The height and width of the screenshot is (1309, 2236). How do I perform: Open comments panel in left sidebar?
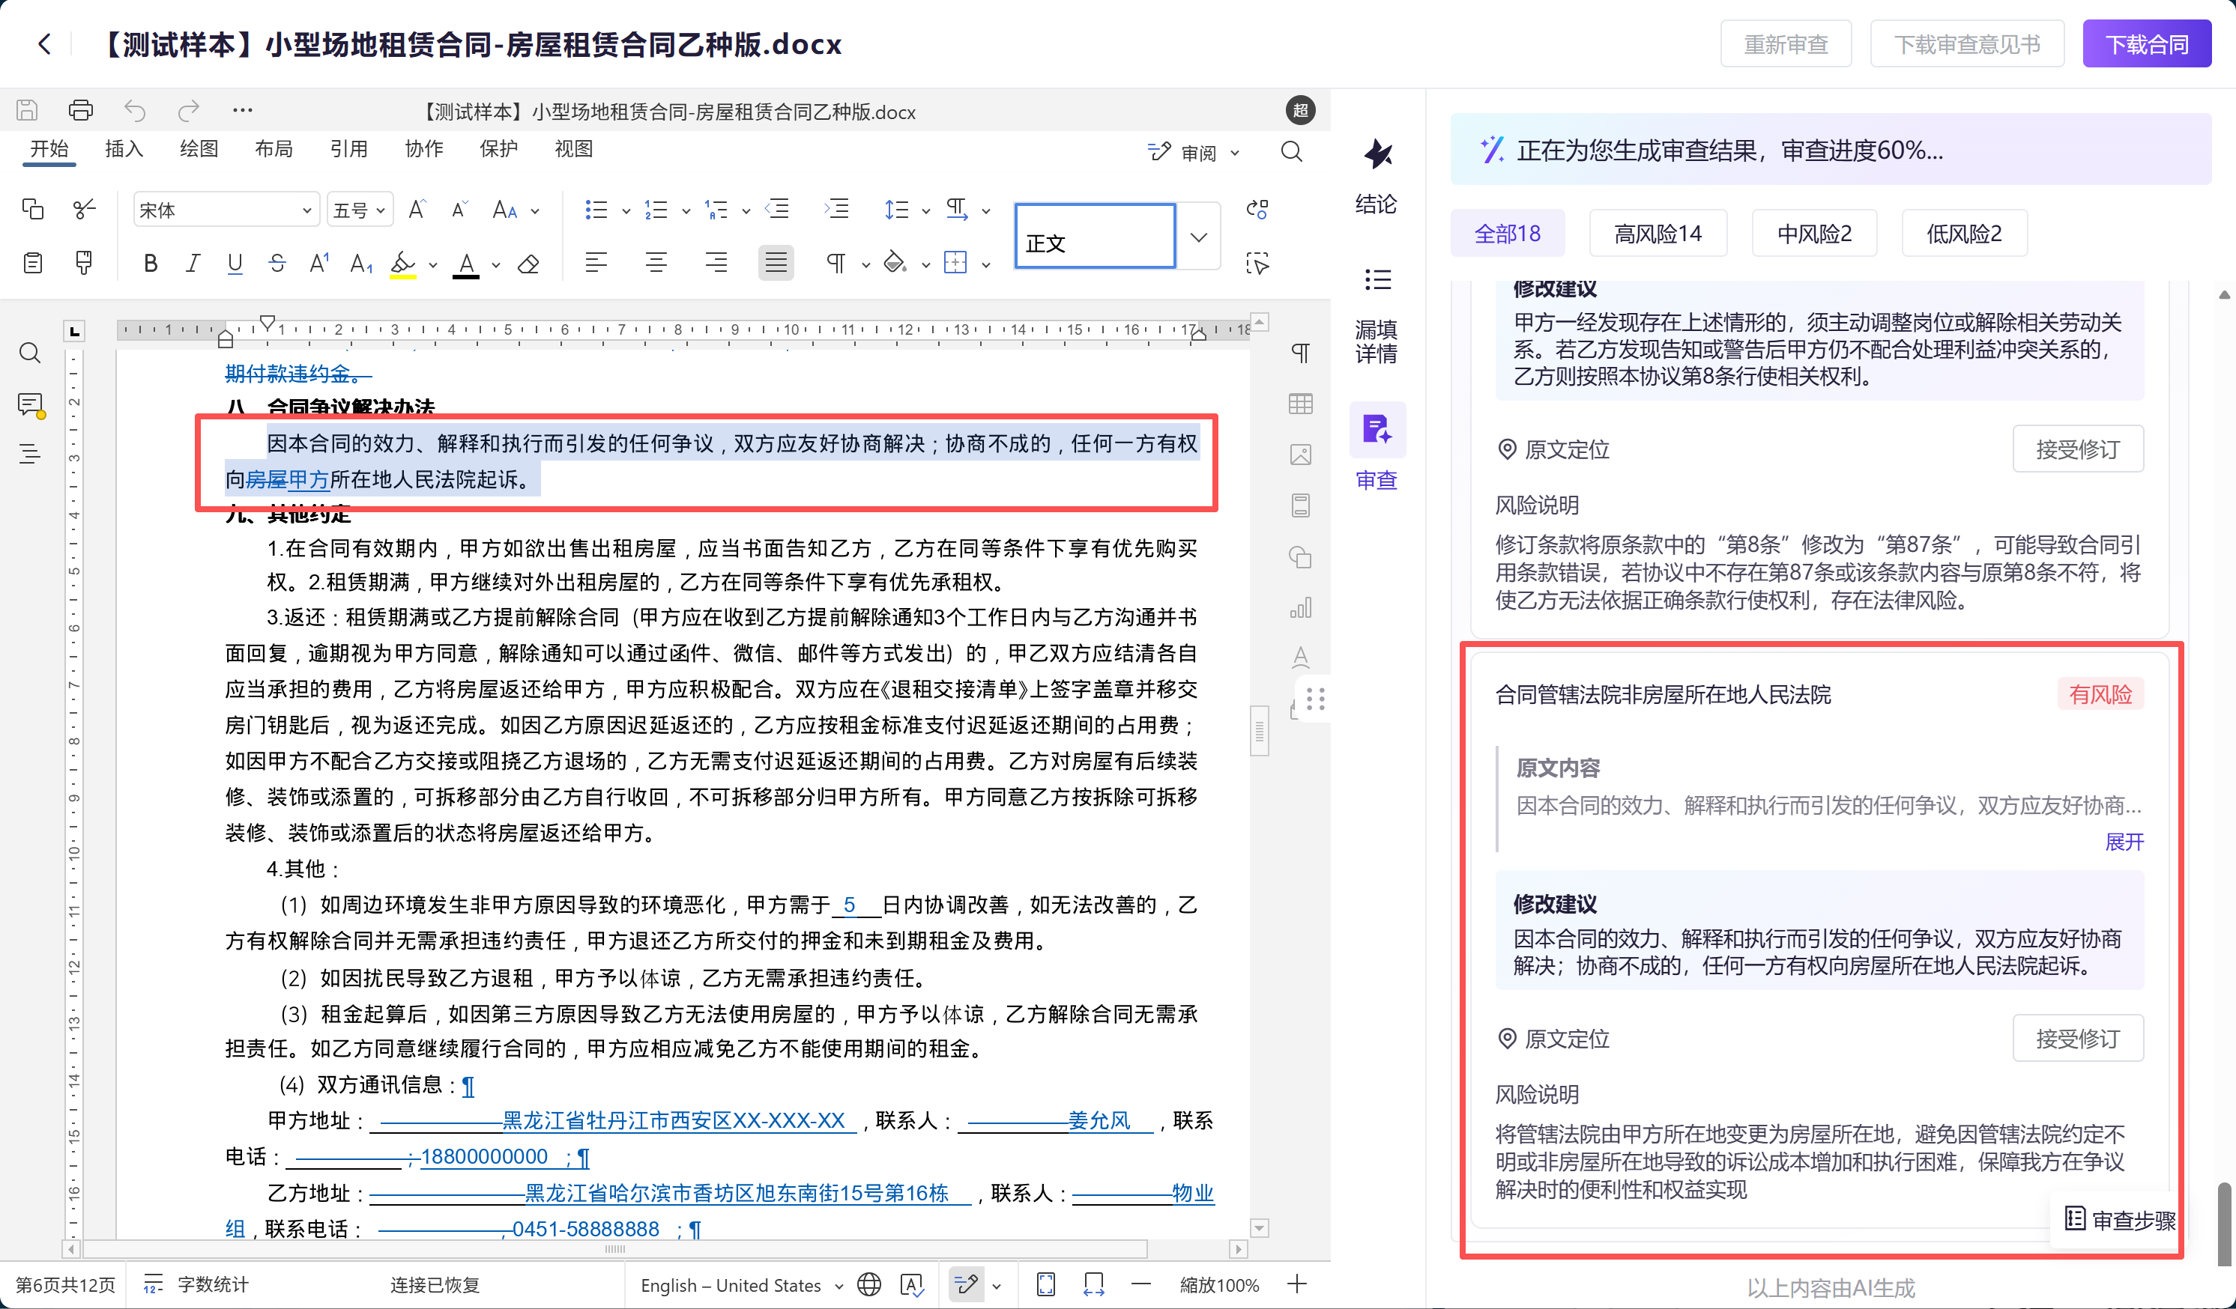pyautogui.click(x=30, y=404)
